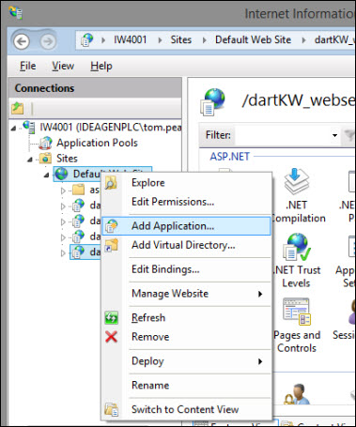Screen dimensions: 356x427
Task: Click the red X Remove icon
Action: click(x=111, y=337)
